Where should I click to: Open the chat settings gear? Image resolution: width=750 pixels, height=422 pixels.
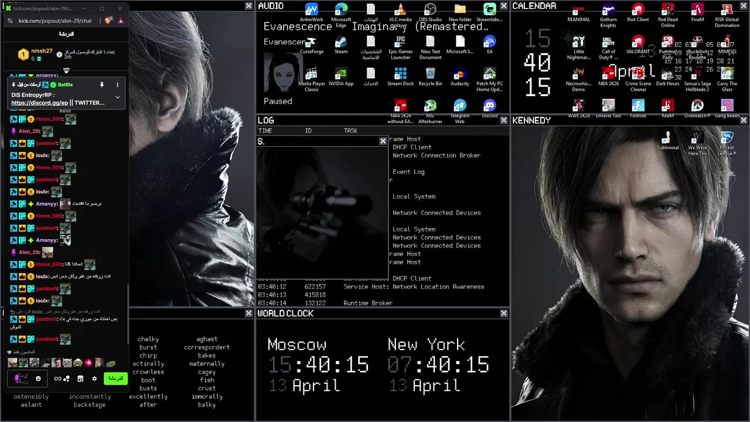click(94, 379)
